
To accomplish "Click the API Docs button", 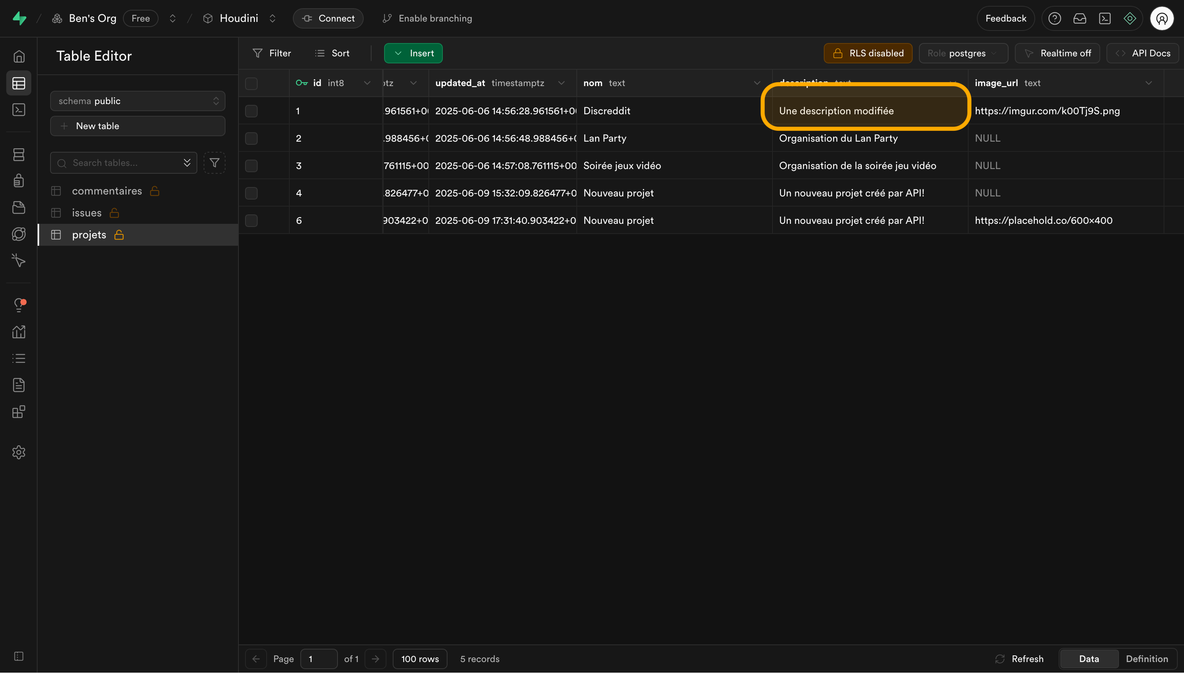I will [x=1142, y=53].
